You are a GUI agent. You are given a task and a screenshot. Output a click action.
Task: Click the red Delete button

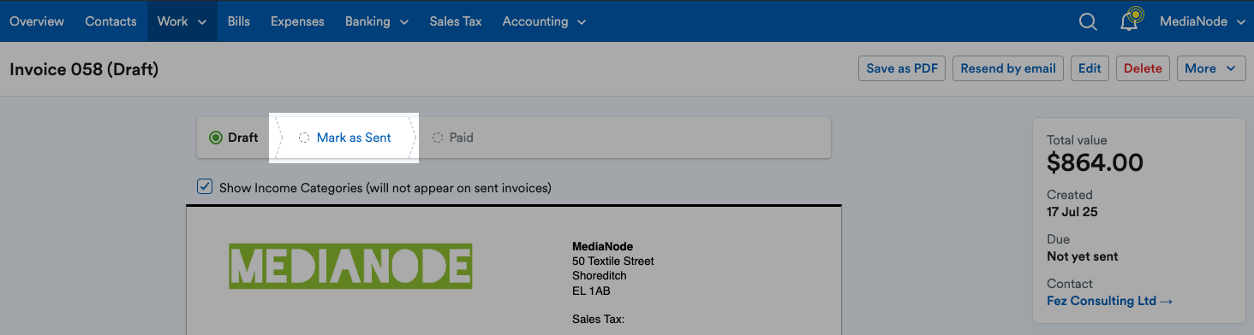coord(1143,68)
